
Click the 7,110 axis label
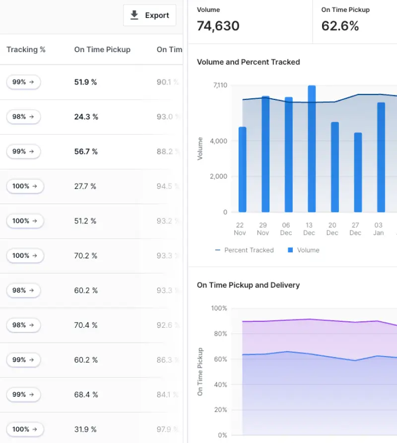point(220,85)
